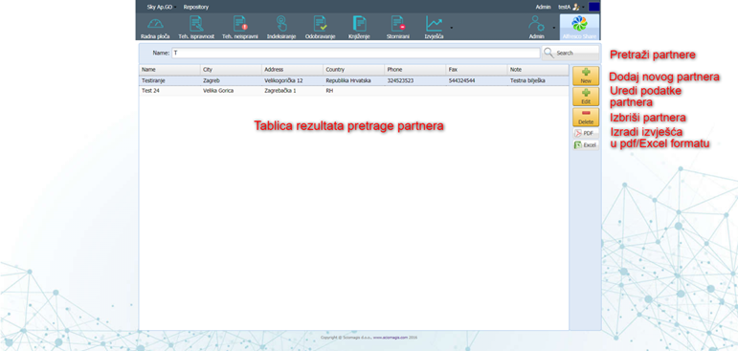Click the Zagreb city cell

tap(212, 81)
